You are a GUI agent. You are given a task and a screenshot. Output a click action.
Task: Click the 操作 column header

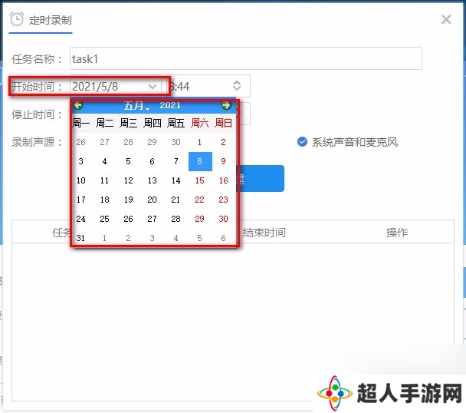(x=397, y=233)
